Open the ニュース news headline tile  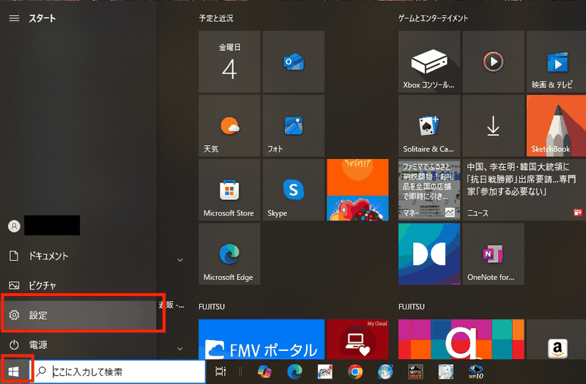524,190
